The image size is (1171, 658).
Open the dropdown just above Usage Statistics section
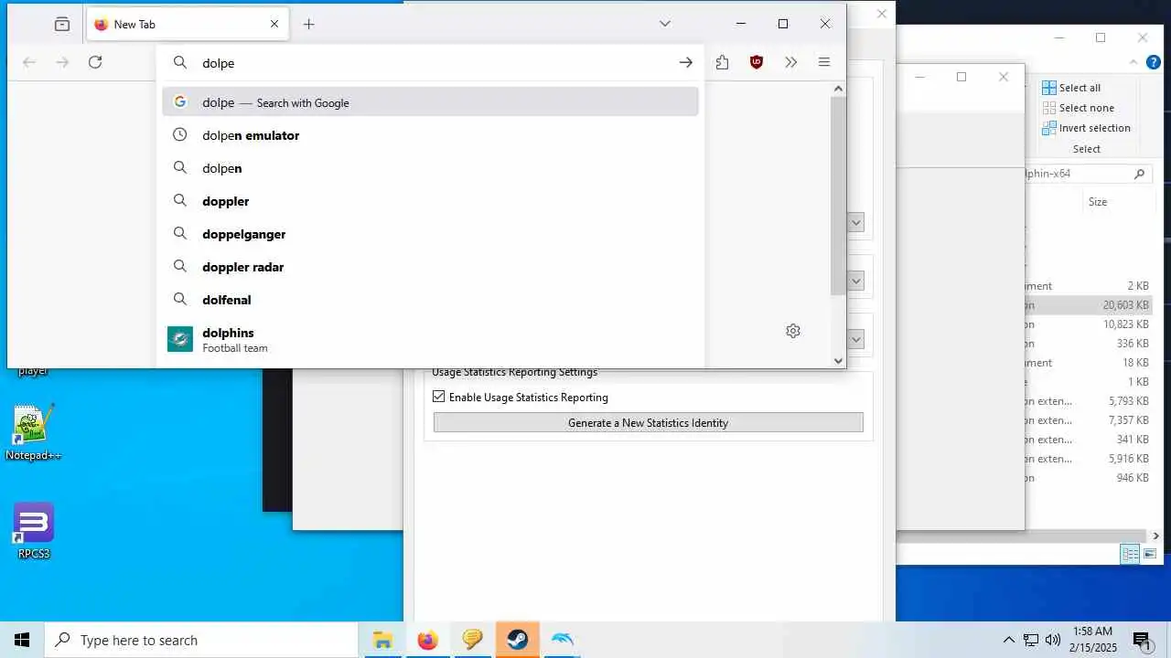[x=856, y=339]
